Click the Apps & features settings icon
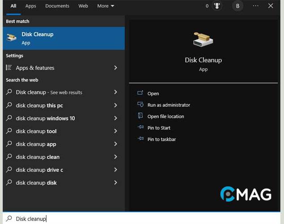The image size is (284, 224). [x=9, y=68]
